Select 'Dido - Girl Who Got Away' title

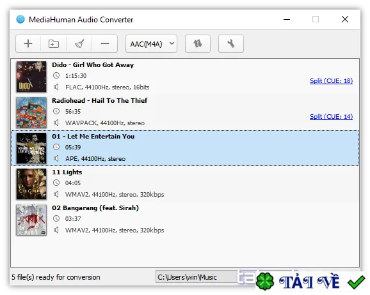93,64
